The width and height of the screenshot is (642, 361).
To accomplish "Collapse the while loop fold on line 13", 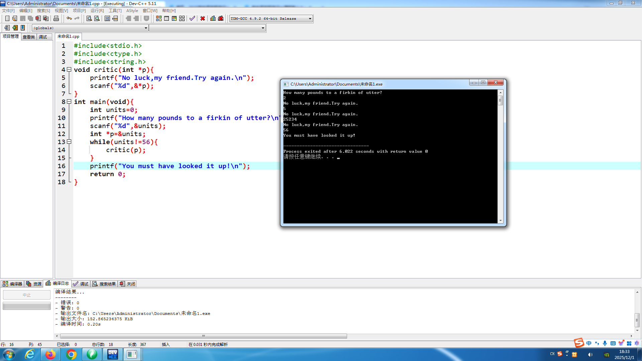I will pos(69,142).
